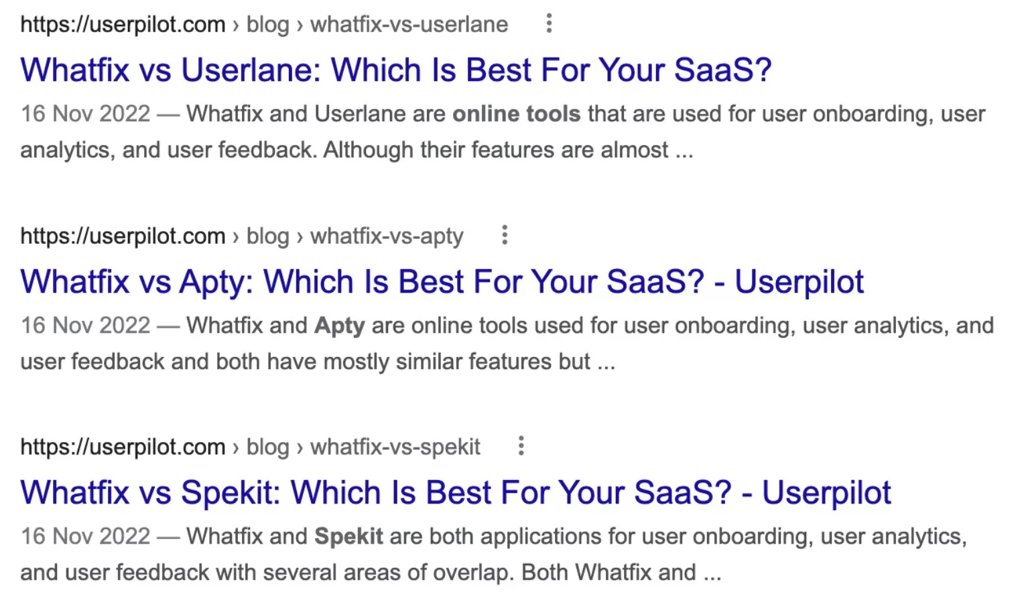Open three-dot menu for whatfix-vs-userlane result
Image resolution: width=1020 pixels, height=604 pixels.
click(549, 23)
